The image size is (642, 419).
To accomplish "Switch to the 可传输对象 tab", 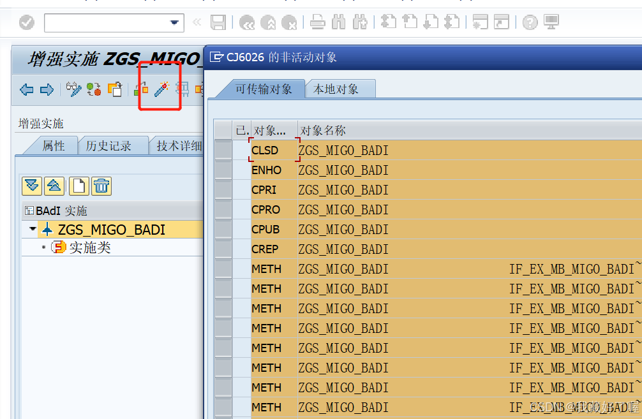I will [x=264, y=89].
